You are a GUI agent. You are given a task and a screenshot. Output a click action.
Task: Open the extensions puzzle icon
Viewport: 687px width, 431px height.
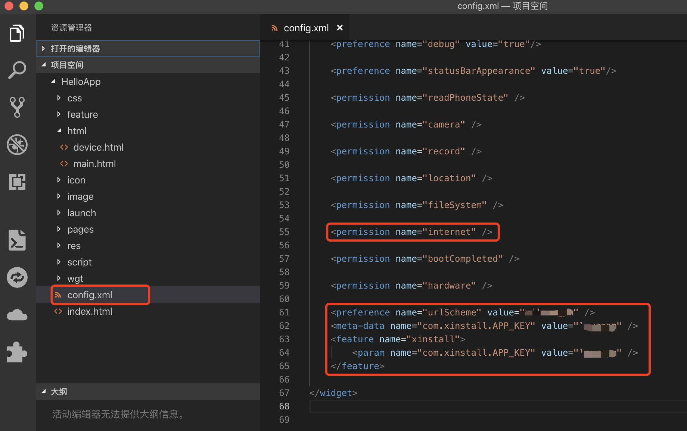17,352
